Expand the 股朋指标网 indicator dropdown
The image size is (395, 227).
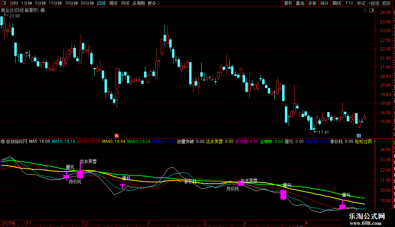[x=3, y=142]
